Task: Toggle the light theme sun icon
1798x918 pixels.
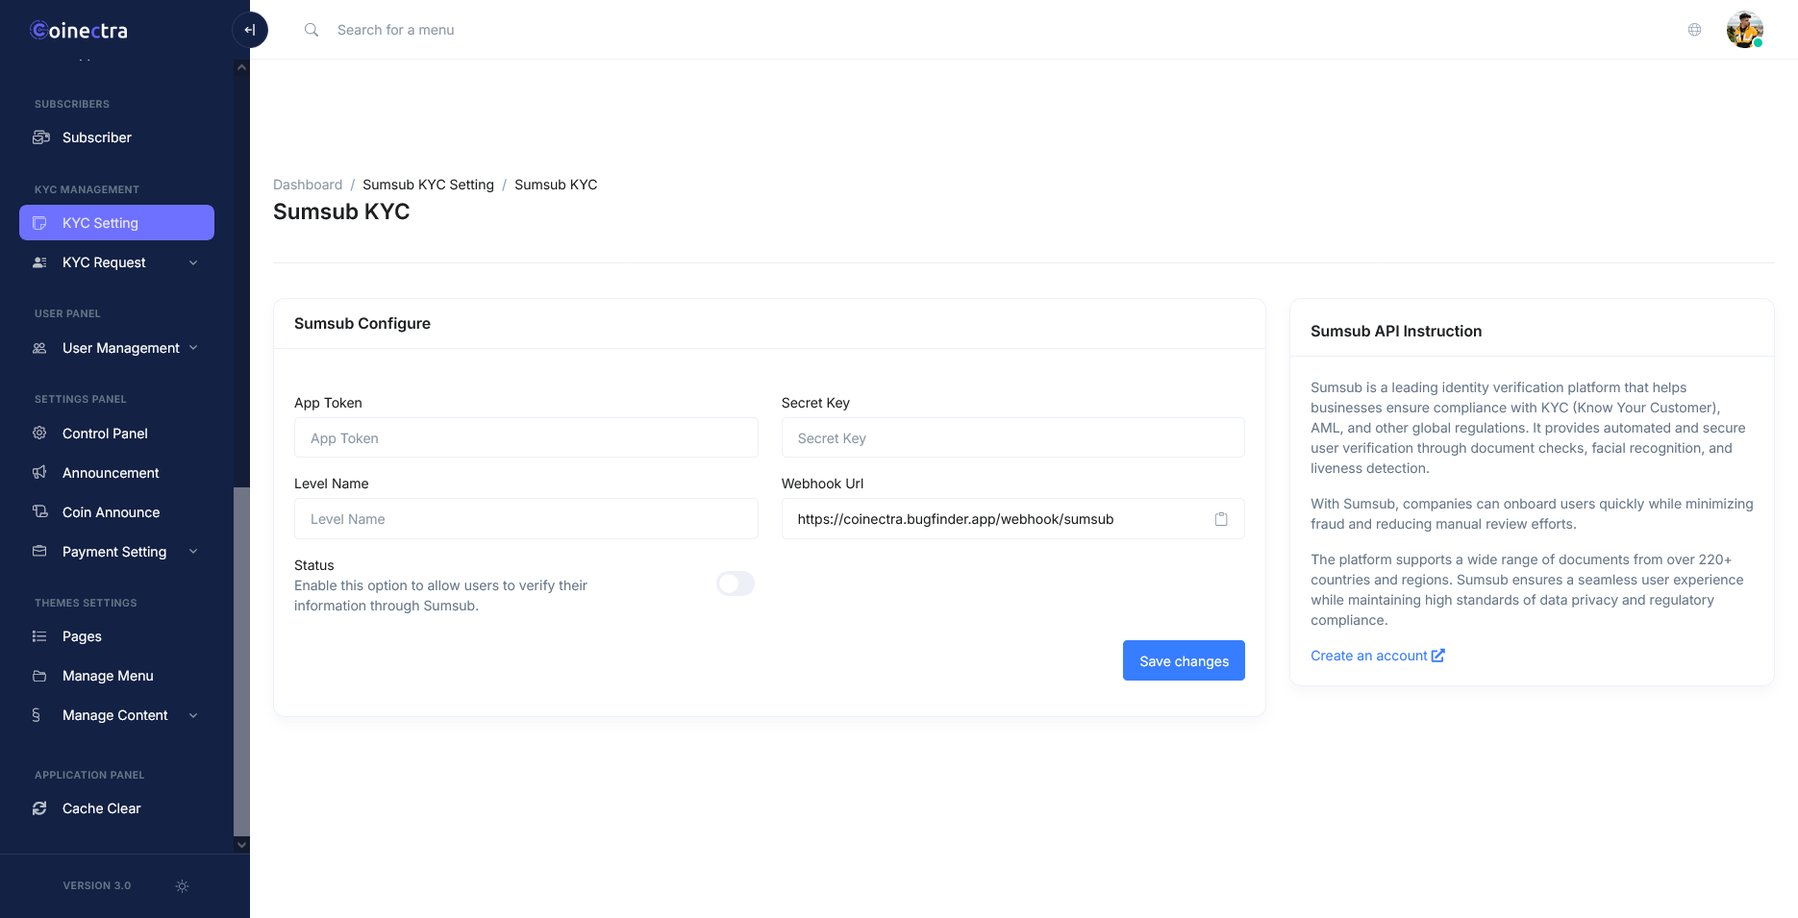Action: pyautogui.click(x=182, y=886)
